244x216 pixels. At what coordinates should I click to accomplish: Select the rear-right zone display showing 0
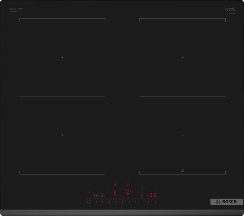point(128,185)
